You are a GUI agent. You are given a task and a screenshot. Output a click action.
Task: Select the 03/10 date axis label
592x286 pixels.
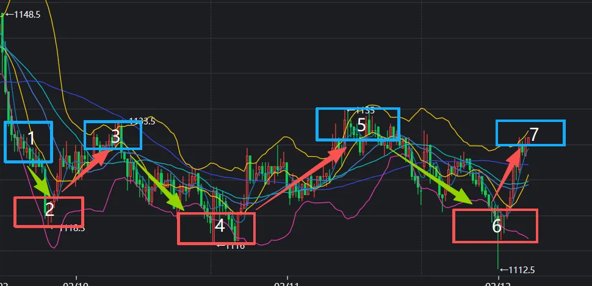tap(77, 283)
